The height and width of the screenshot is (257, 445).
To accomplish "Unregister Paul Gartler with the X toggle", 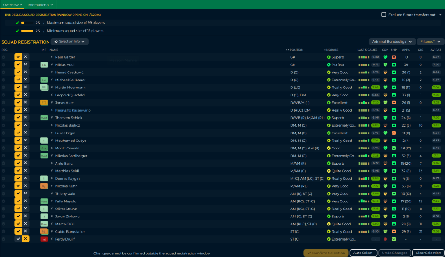I will pos(26,57).
